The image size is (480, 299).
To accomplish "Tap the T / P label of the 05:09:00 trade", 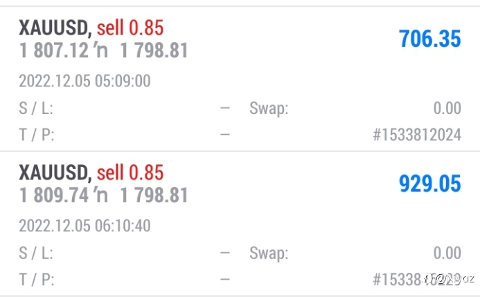I will pos(37,135).
